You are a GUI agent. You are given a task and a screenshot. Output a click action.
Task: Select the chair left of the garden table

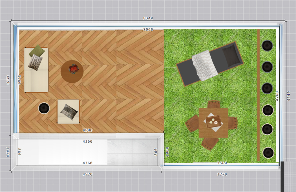tap(192, 123)
